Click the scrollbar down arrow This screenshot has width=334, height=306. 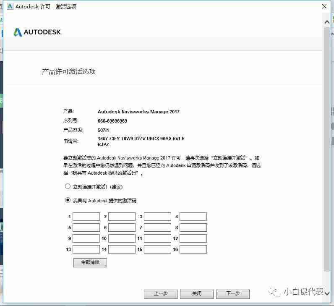tap(327, 293)
